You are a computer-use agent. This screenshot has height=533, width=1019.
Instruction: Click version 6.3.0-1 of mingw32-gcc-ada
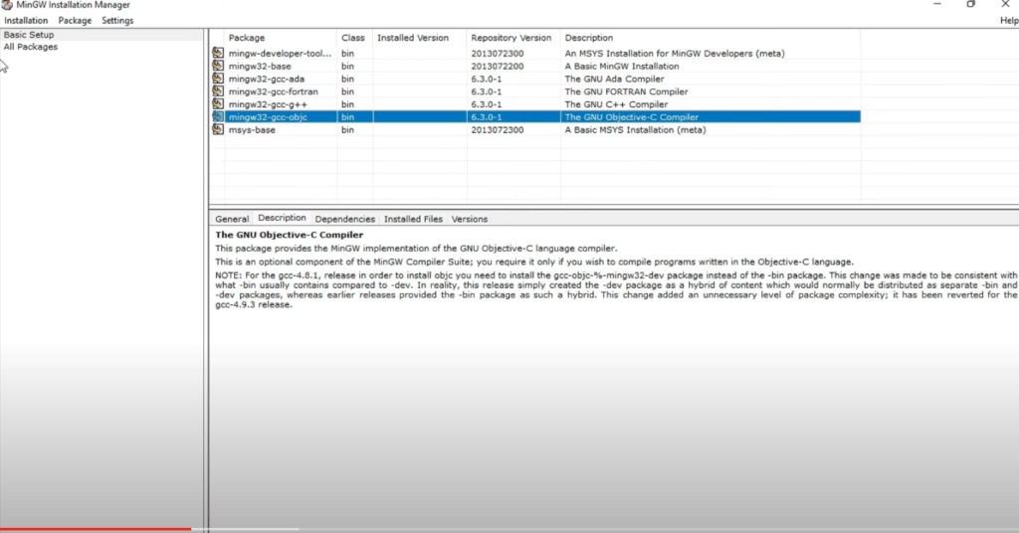(486, 79)
